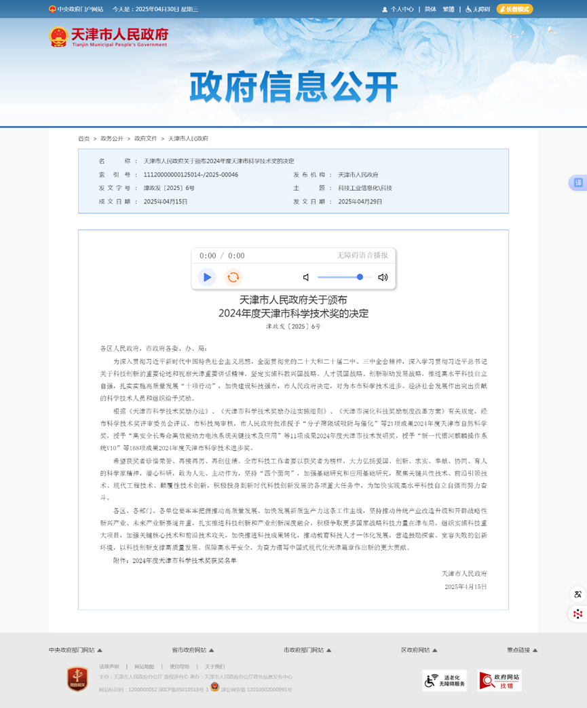The height and width of the screenshot is (708, 587).
Task: Click the 津ICP备05010518号-1 record link
Action: 183,690
